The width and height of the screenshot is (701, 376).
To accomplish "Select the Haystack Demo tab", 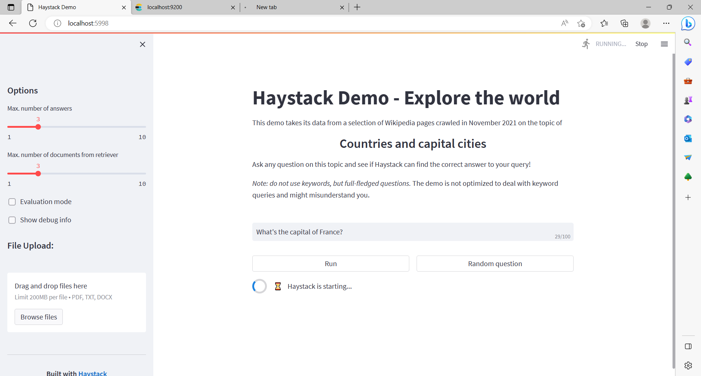I will (76, 7).
